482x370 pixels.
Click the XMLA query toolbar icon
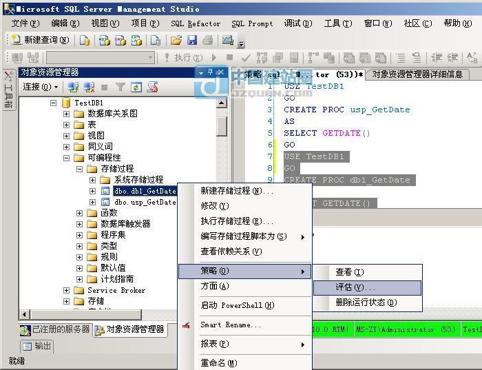(x=136, y=40)
